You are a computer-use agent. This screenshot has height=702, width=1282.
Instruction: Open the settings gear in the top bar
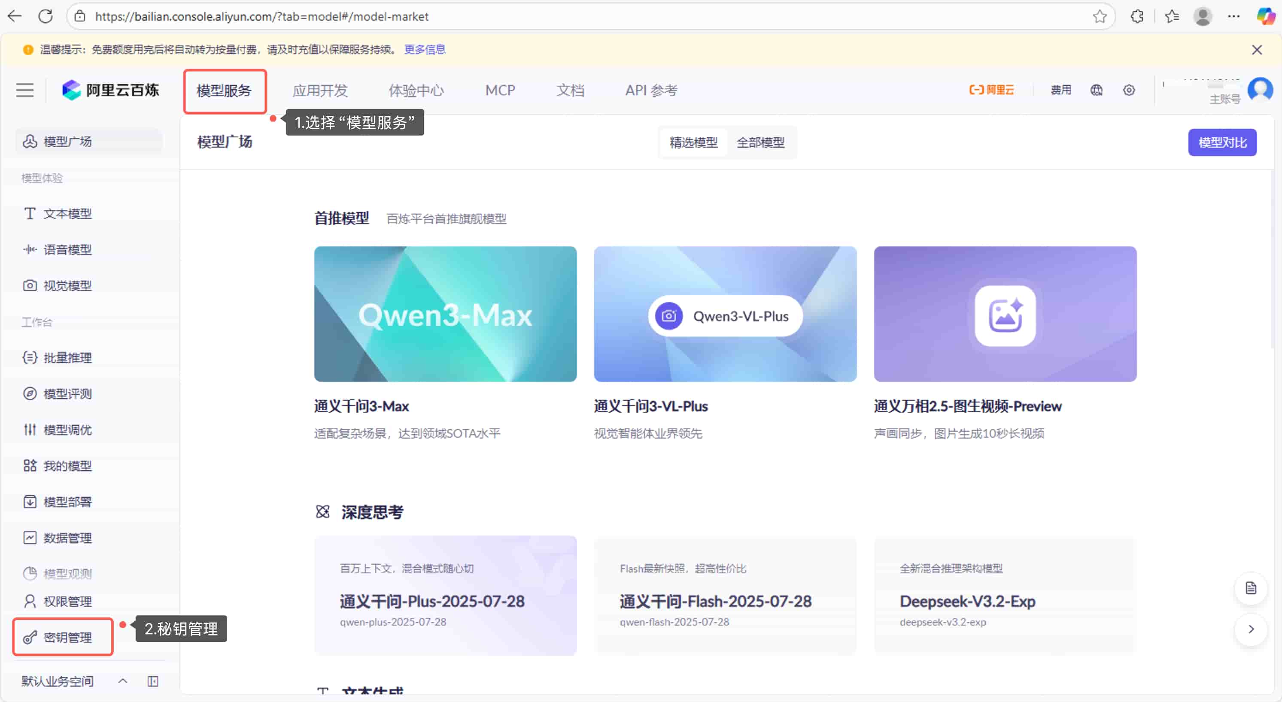click(x=1128, y=90)
